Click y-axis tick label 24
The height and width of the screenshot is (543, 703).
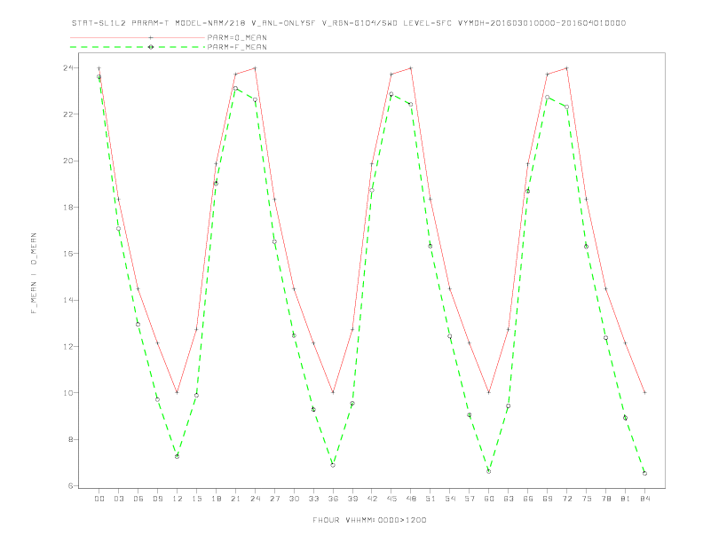click(x=68, y=68)
